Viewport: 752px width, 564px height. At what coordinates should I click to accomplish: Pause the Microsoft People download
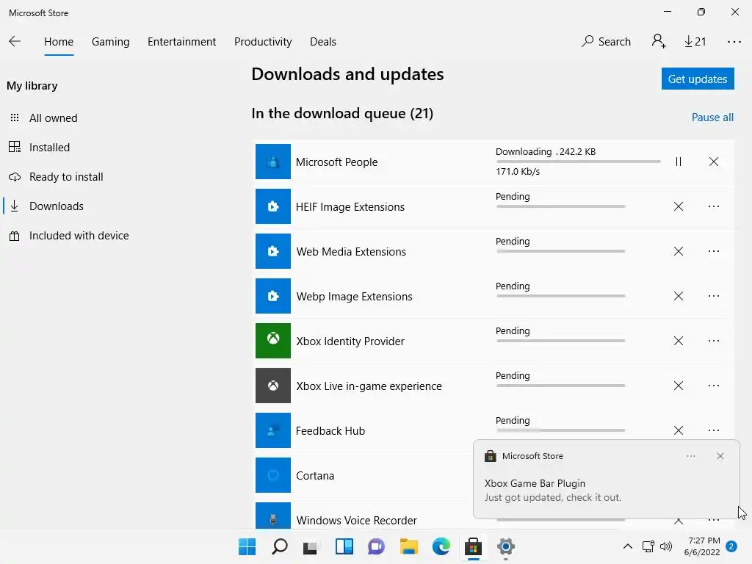coord(678,162)
